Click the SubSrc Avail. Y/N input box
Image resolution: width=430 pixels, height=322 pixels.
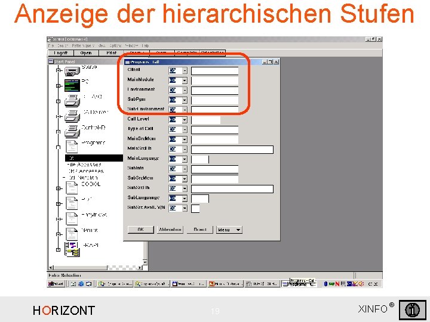click(195, 208)
